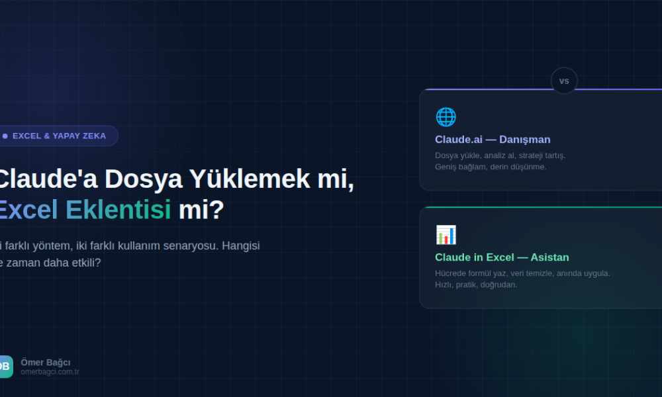
Task: Click the Claude'a Dosya Yüklemek mi headline
Action: [175, 179]
